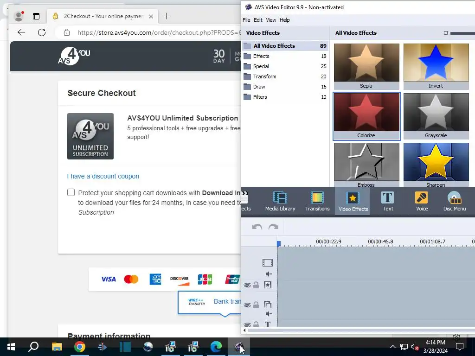This screenshot has width=475, height=356.
Task: Select the Colorize effect thumbnail
Action: point(366,116)
